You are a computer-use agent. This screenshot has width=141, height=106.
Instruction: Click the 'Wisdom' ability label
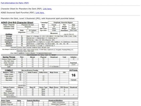[9, 44]
